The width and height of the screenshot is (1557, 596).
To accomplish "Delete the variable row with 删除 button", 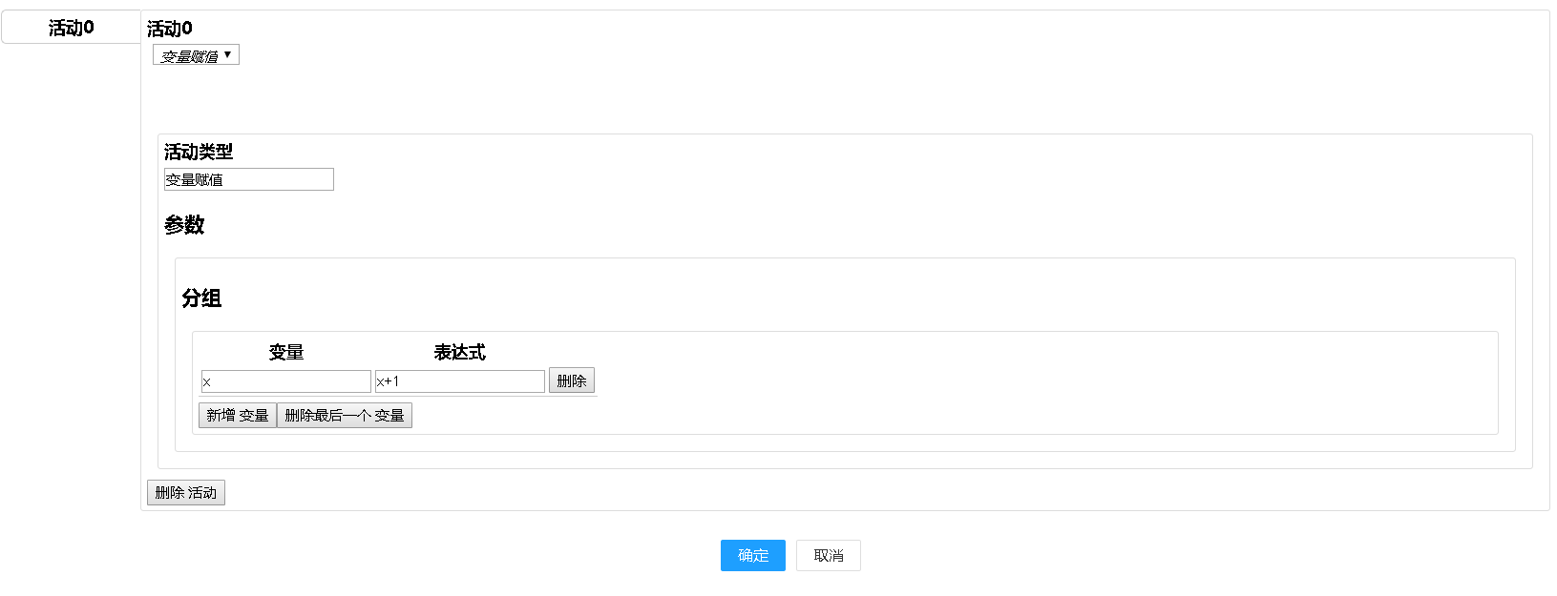I will pyautogui.click(x=572, y=380).
